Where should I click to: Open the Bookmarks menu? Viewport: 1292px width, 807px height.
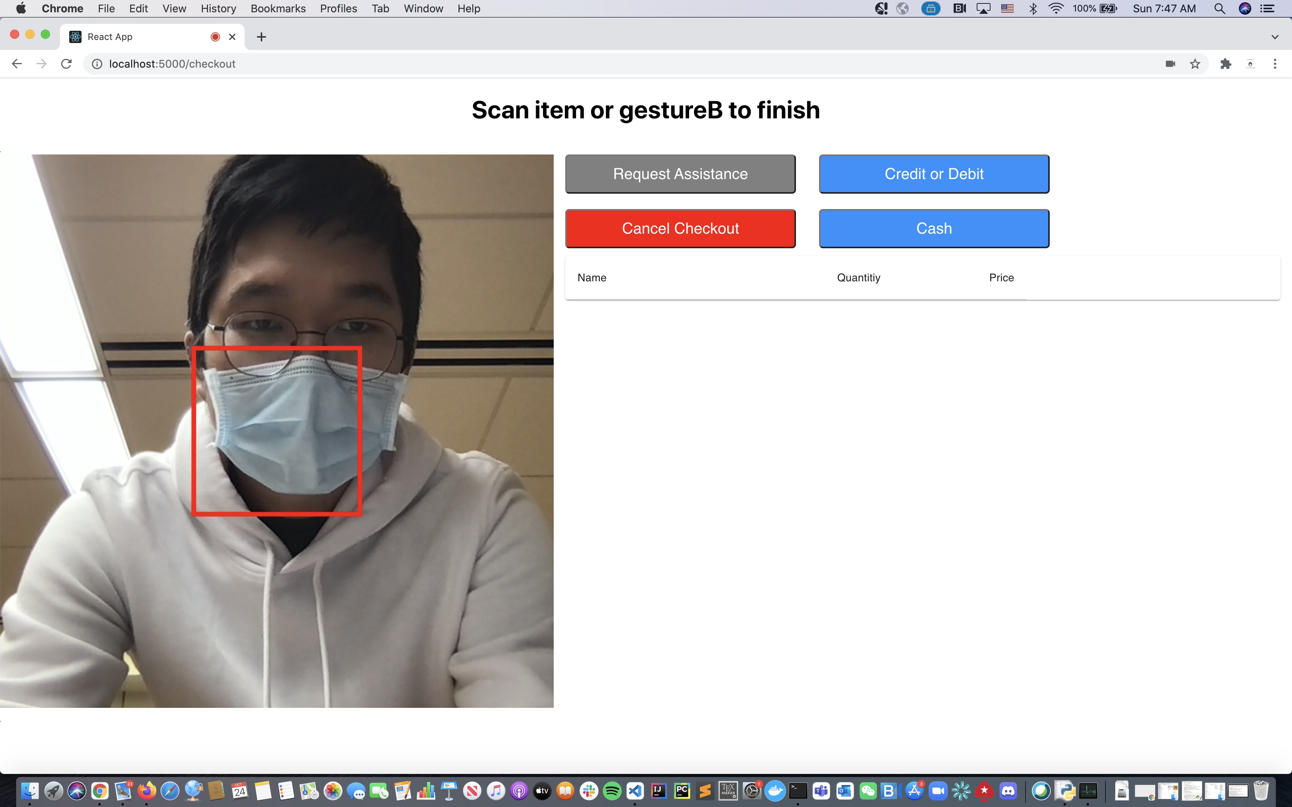point(278,8)
